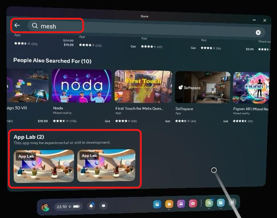Open the second App Lab result thumbnail
The width and height of the screenshot is (277, 218).
pos(106,166)
